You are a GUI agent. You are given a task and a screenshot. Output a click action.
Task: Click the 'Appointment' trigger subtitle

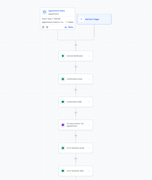(x=54, y=14)
